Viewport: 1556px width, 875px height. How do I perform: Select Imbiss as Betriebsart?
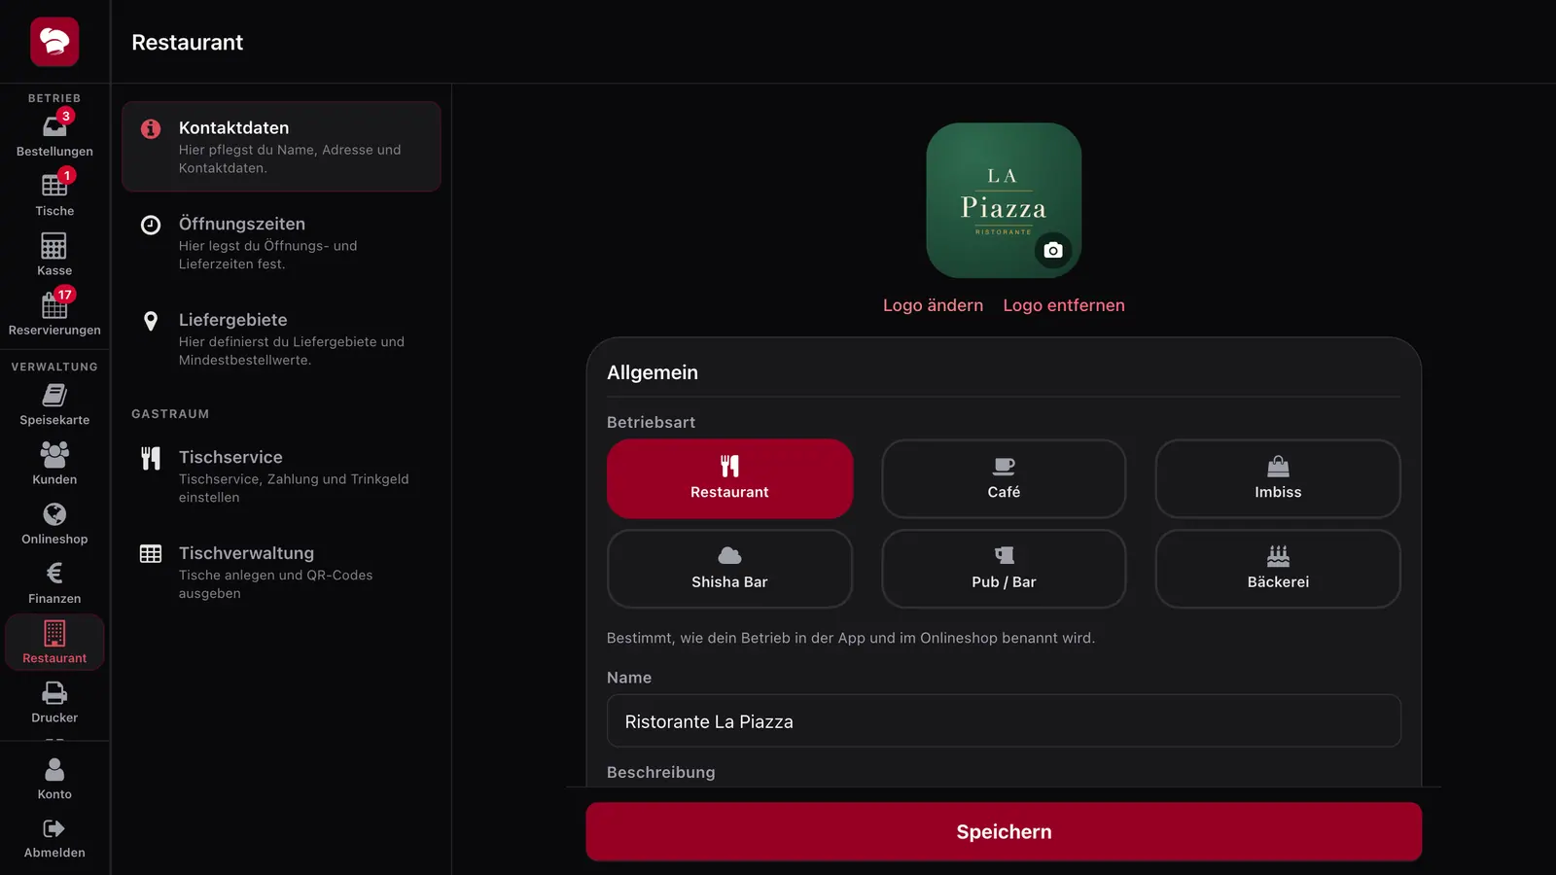tap(1278, 478)
